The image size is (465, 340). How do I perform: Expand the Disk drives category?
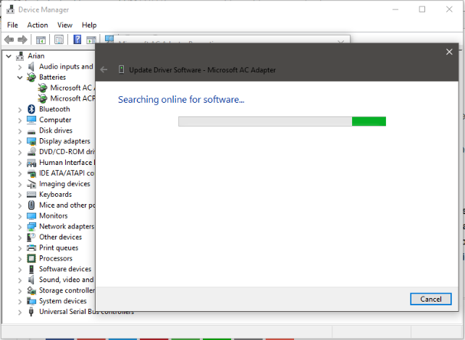click(x=20, y=131)
